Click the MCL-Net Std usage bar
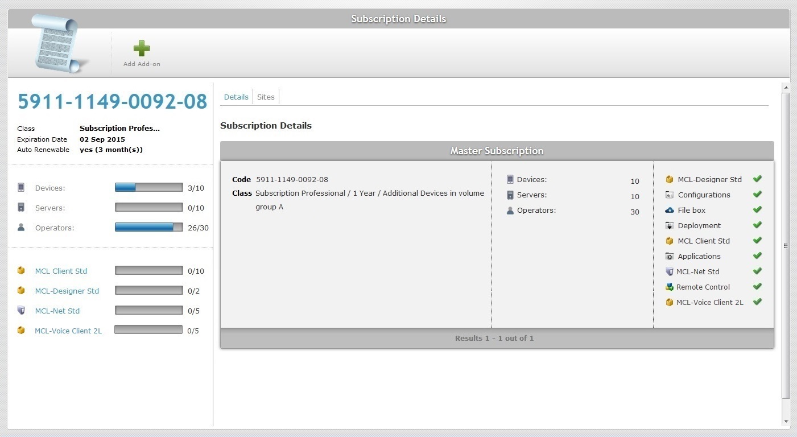The width and height of the screenshot is (797, 437). point(149,310)
